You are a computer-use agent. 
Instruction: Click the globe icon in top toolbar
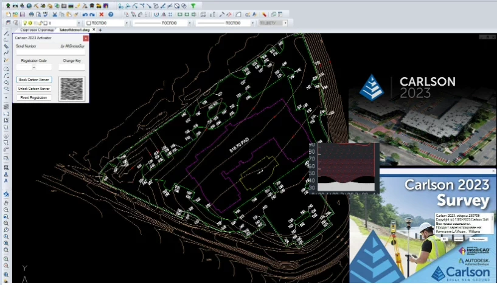pyautogui.click(x=29, y=5)
